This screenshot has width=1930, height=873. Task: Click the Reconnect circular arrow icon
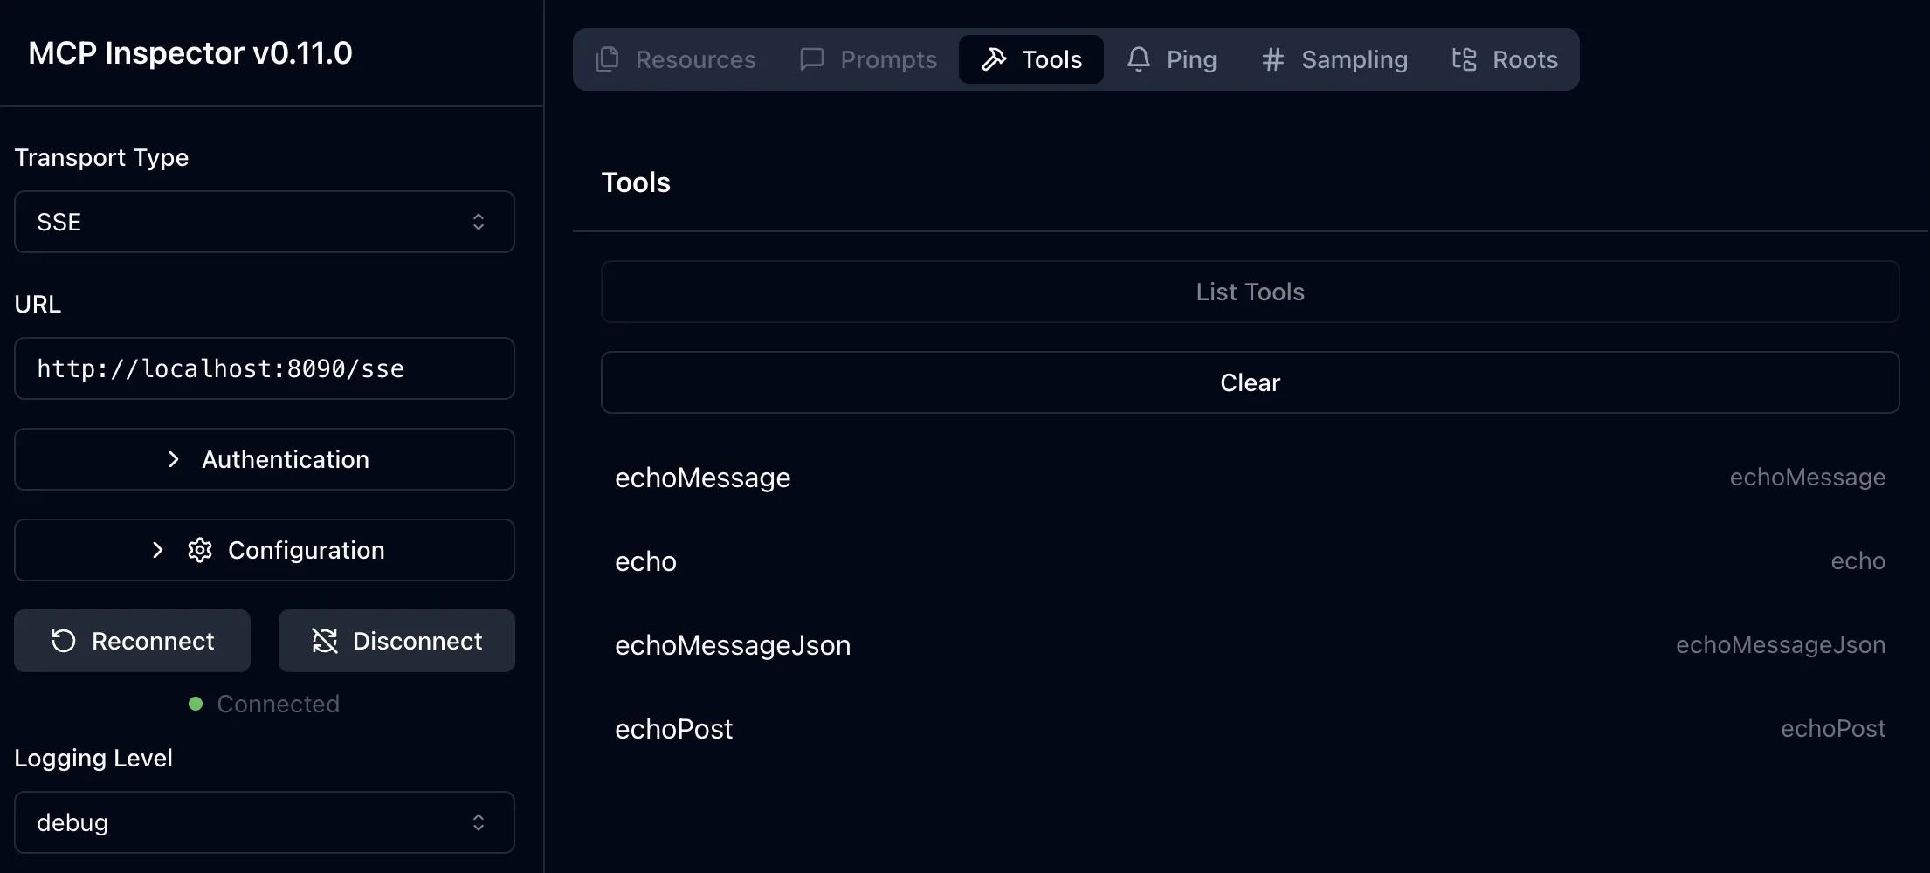64,641
